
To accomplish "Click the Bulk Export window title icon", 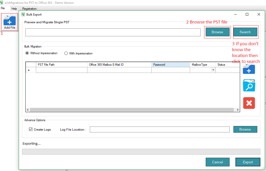I will pyautogui.click(x=23, y=14).
